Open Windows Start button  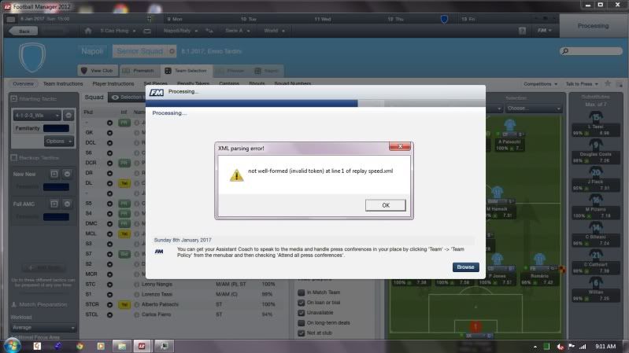tap(13, 346)
